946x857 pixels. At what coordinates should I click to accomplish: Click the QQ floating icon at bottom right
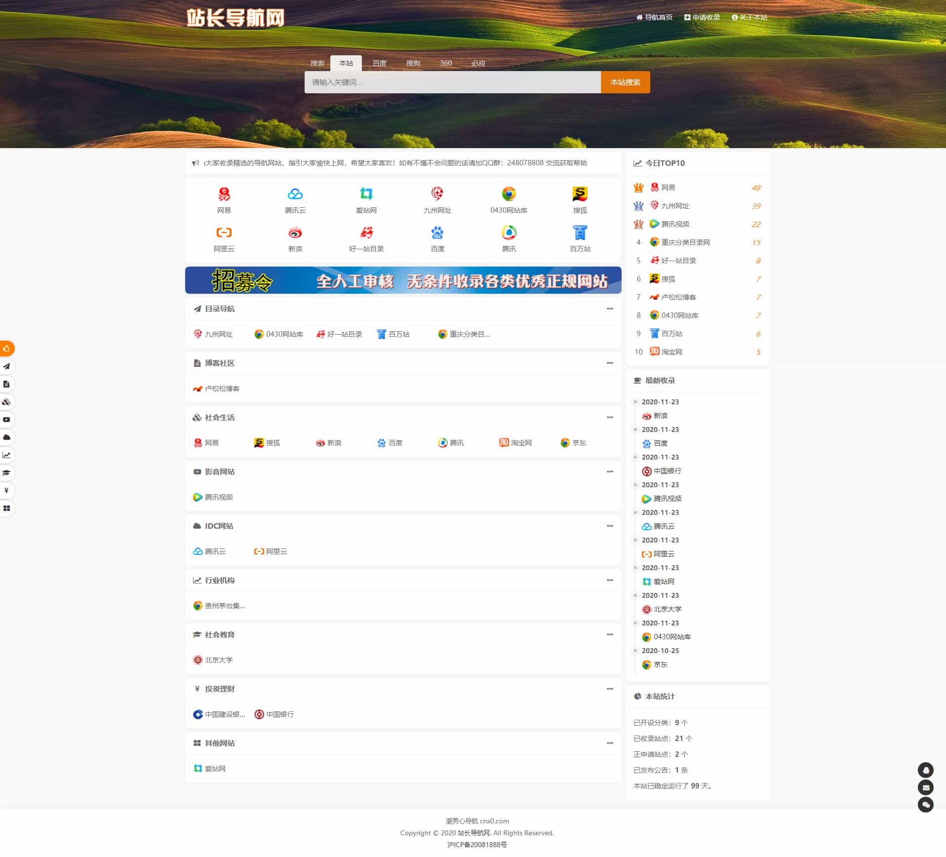click(x=926, y=770)
